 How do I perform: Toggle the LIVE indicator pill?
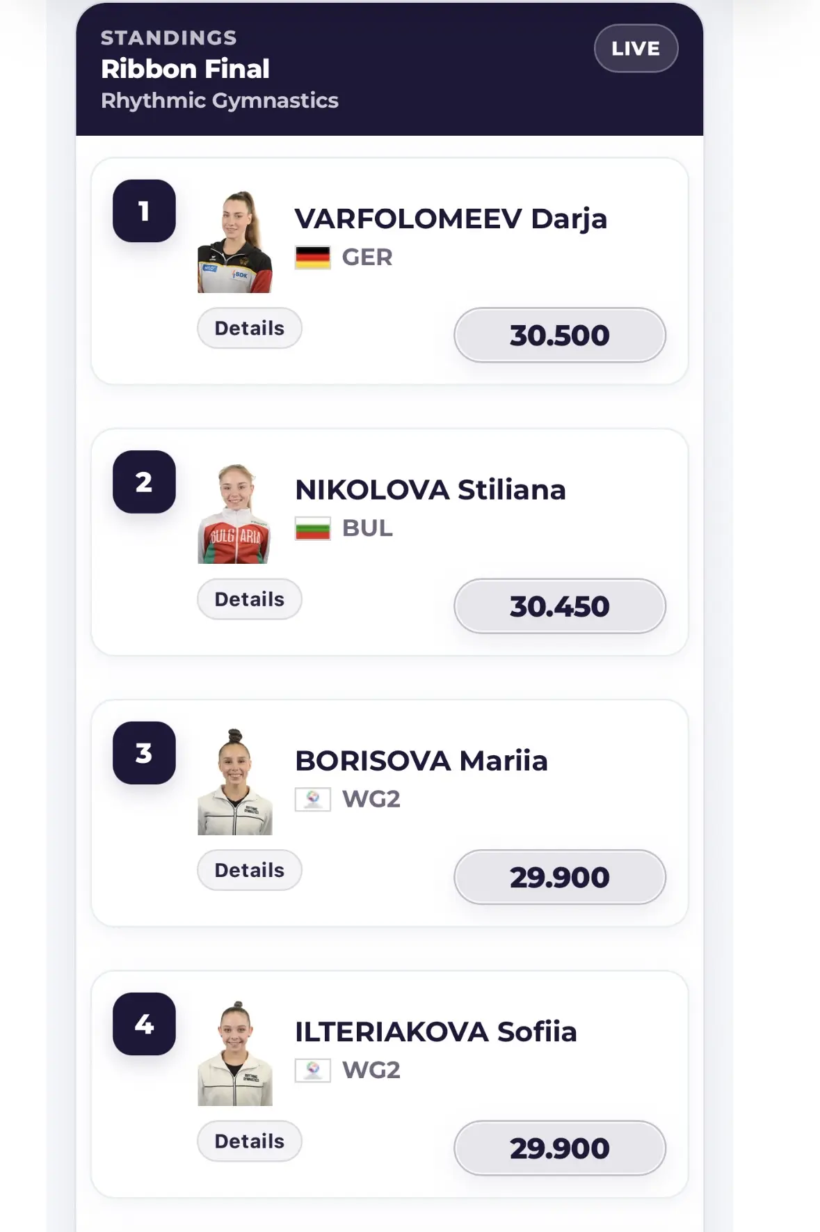636,48
